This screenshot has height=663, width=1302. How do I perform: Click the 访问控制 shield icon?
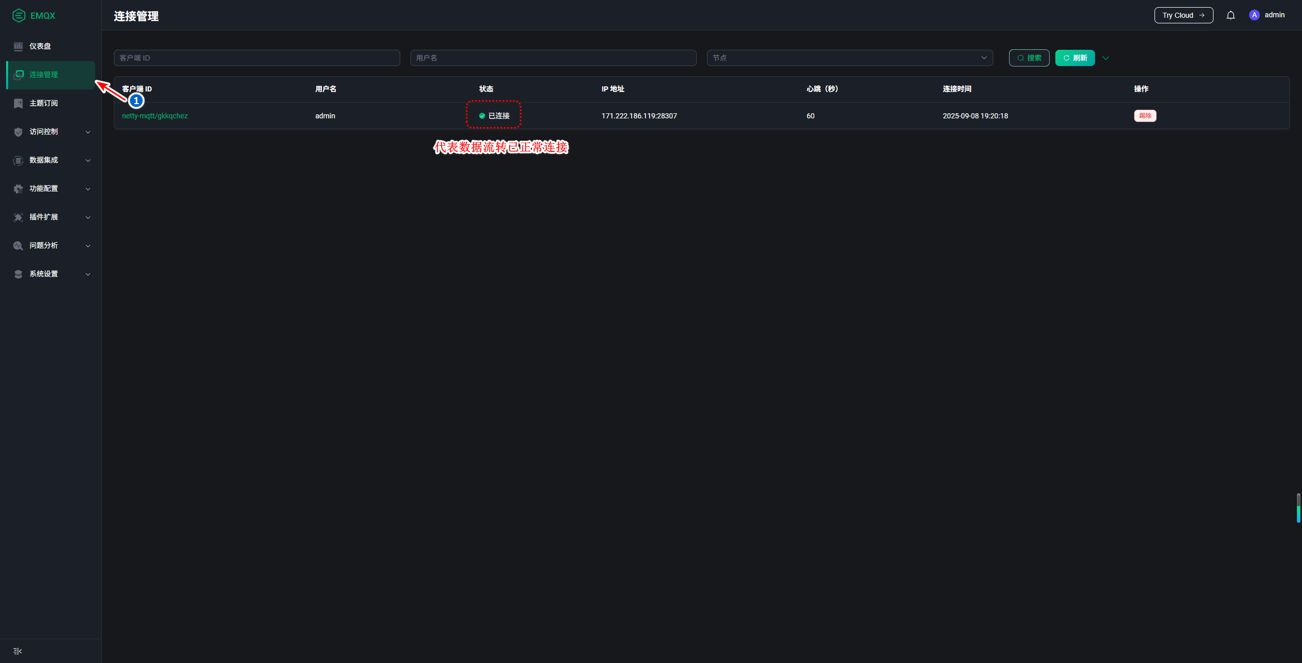pyautogui.click(x=18, y=132)
